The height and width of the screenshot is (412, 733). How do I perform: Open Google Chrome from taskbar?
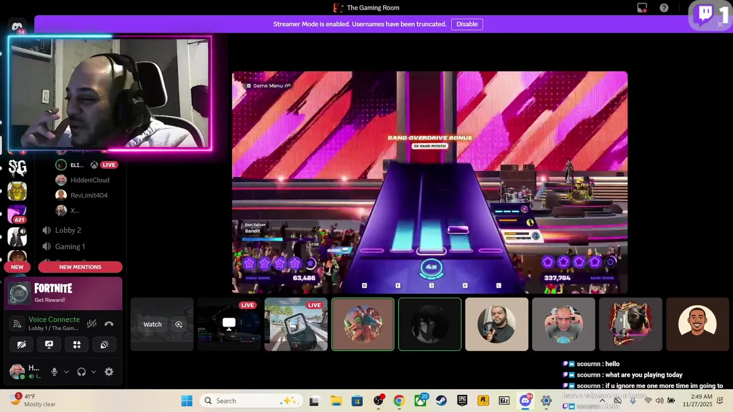point(399,401)
